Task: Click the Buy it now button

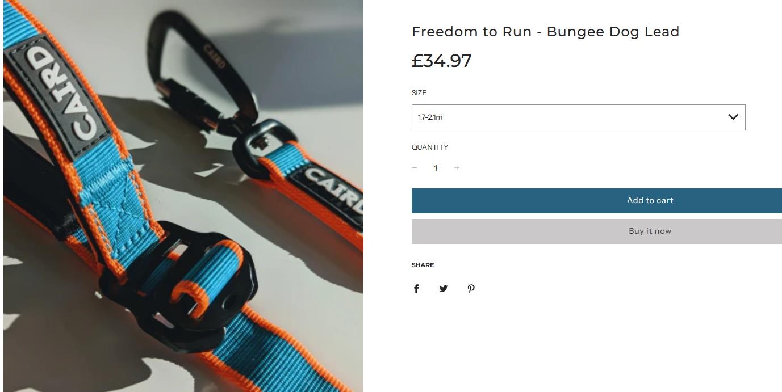Action: (597, 231)
